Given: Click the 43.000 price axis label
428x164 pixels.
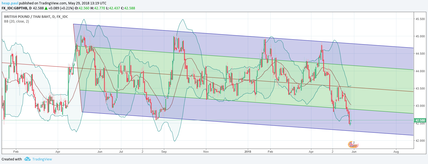Looking at the screenshot, I should pos(421,106).
